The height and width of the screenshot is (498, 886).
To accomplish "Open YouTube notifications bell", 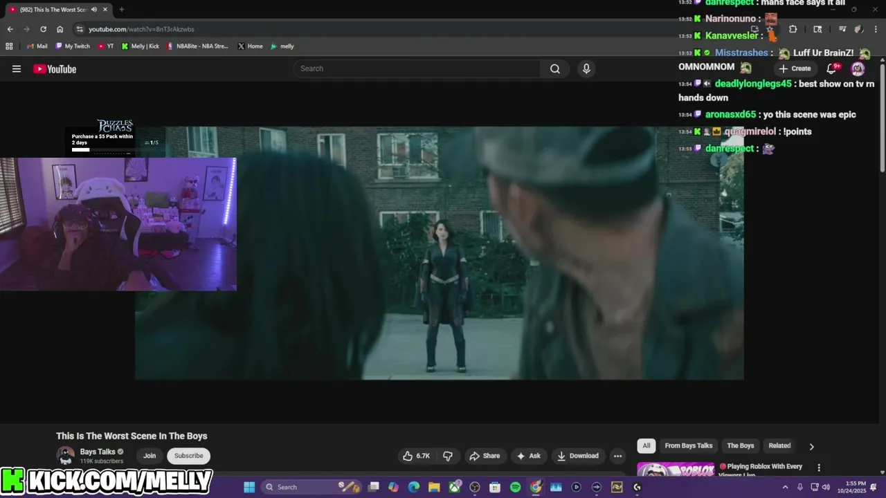I will [833, 68].
